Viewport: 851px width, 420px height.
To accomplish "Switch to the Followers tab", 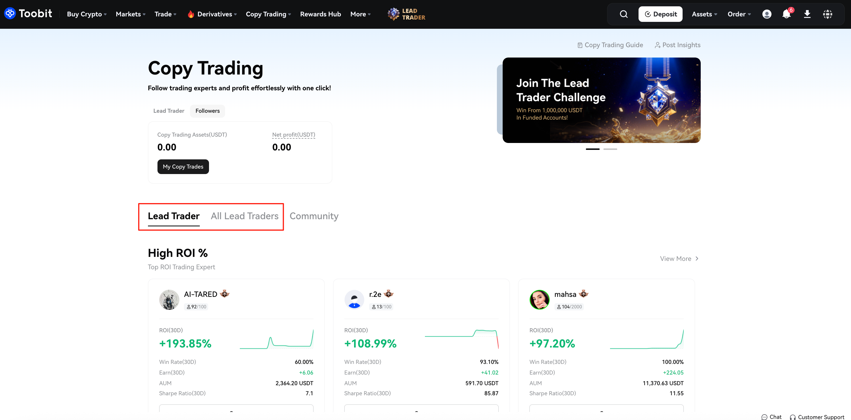I will pyautogui.click(x=208, y=111).
